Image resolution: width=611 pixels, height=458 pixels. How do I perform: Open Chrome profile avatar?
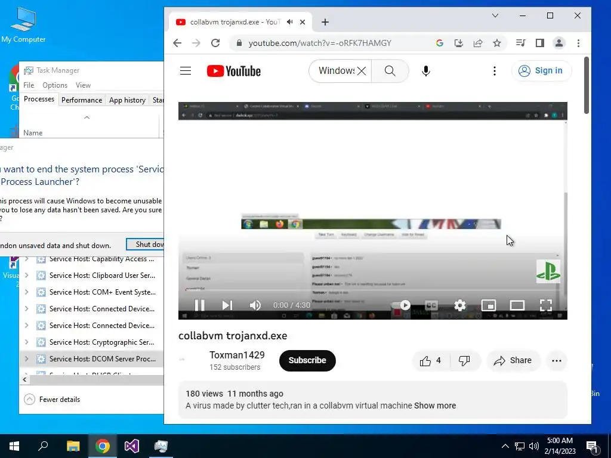pos(558,43)
